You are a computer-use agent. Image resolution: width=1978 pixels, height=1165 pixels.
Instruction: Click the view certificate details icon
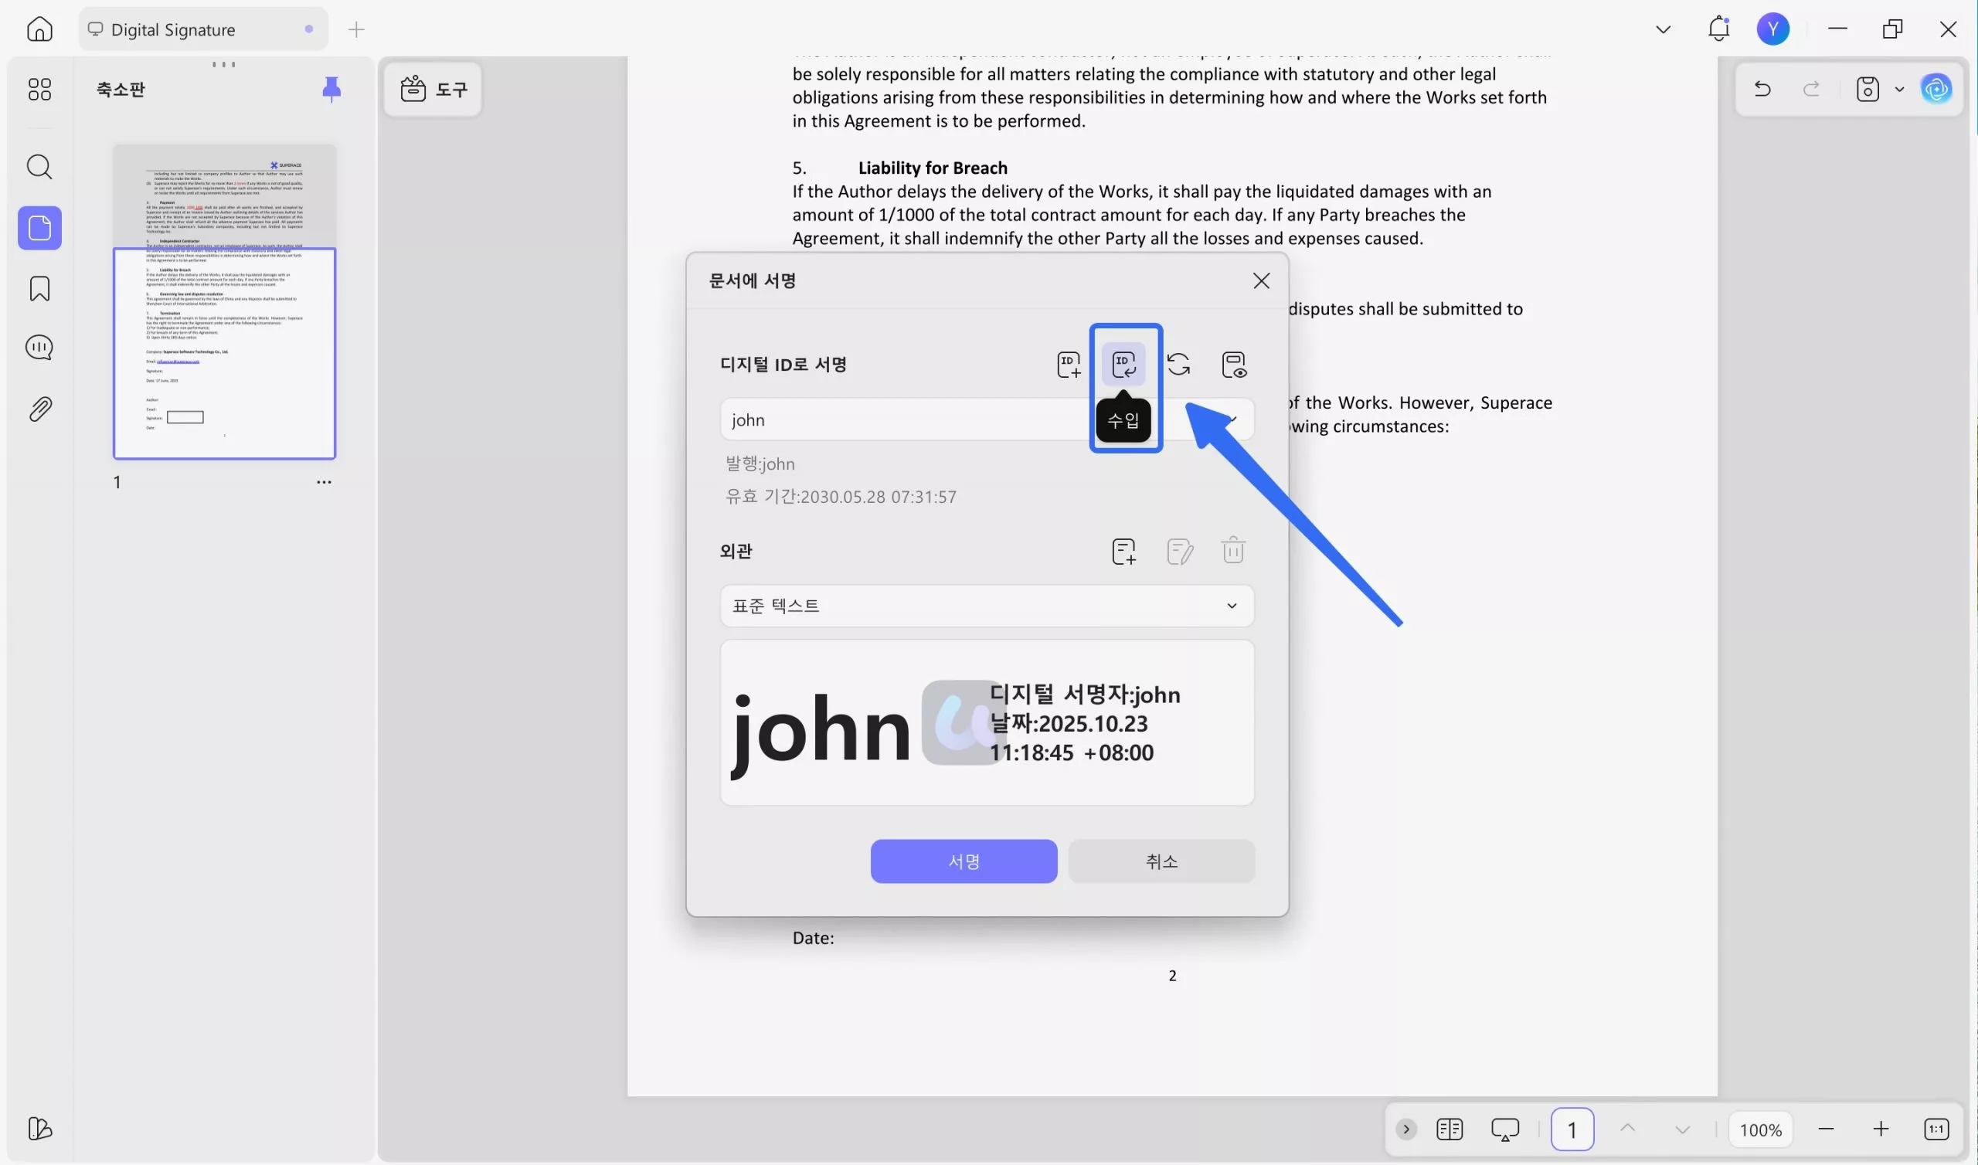pyautogui.click(x=1234, y=365)
